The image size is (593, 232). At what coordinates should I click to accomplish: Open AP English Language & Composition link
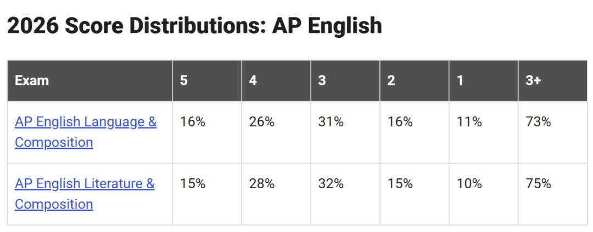86,132
